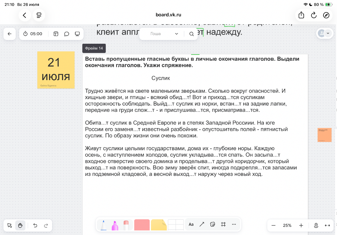Click the bold task instruction heading
Viewport: 337px width, 235px height.
(192, 62)
